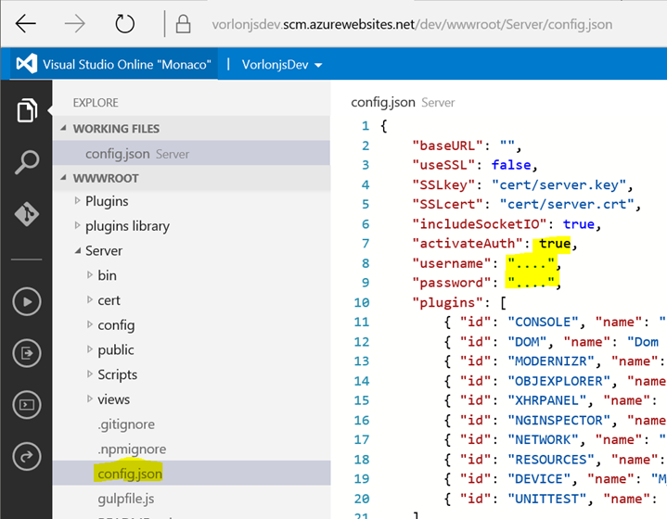667x519 pixels.
Task: Open the gulpfile.js file
Action: pos(126,500)
